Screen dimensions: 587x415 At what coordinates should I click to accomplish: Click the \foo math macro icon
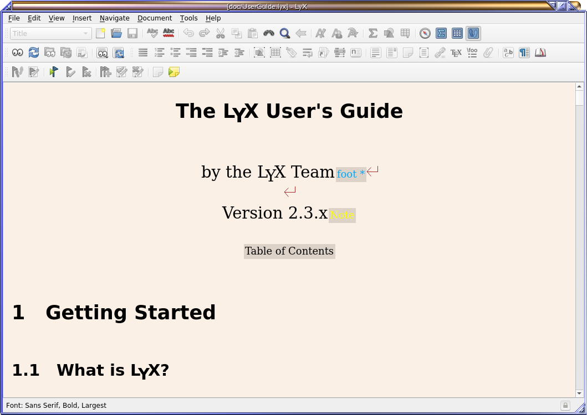472,53
